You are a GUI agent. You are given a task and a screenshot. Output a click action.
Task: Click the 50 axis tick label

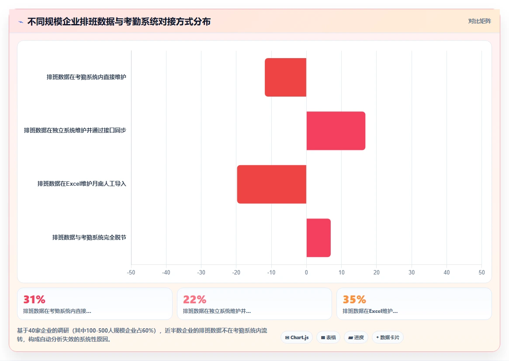click(482, 272)
